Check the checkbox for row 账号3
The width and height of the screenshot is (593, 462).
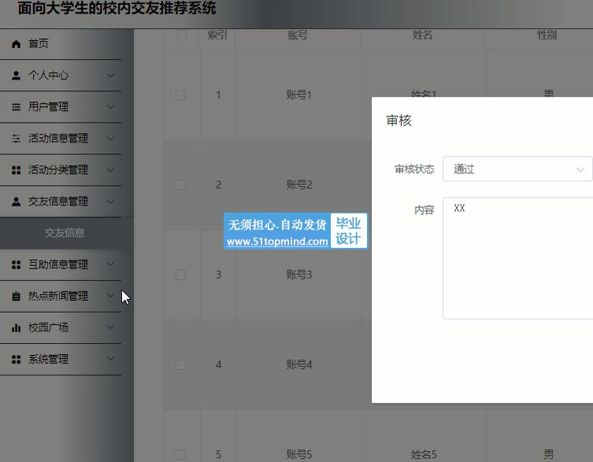181,275
